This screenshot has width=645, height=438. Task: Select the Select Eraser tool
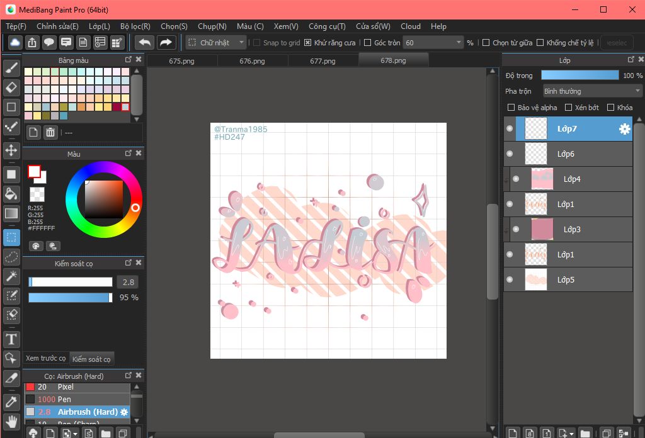(x=11, y=315)
